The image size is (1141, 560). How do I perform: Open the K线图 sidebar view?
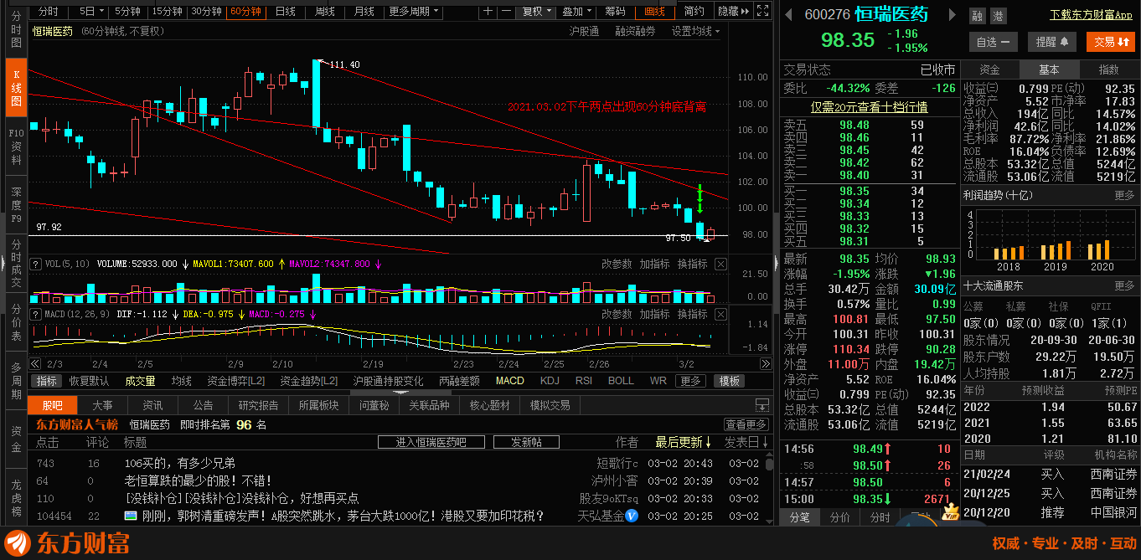[15, 87]
